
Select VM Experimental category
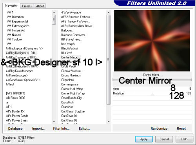17,22
